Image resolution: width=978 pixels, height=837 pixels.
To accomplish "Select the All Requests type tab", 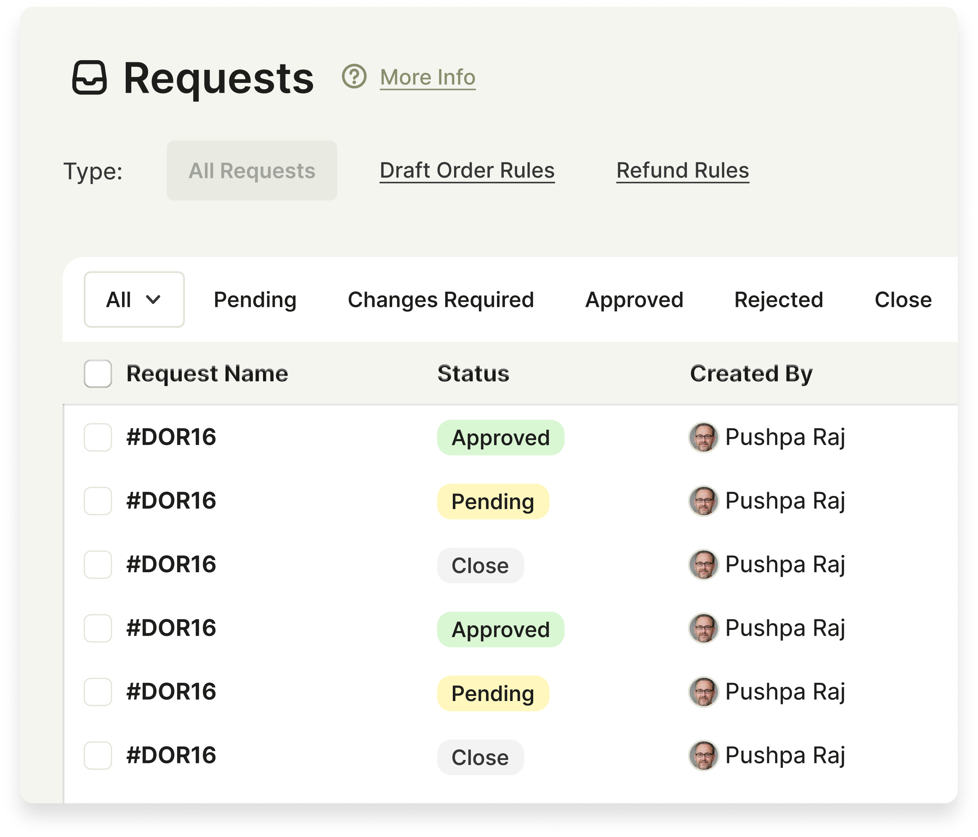I will click(x=252, y=171).
